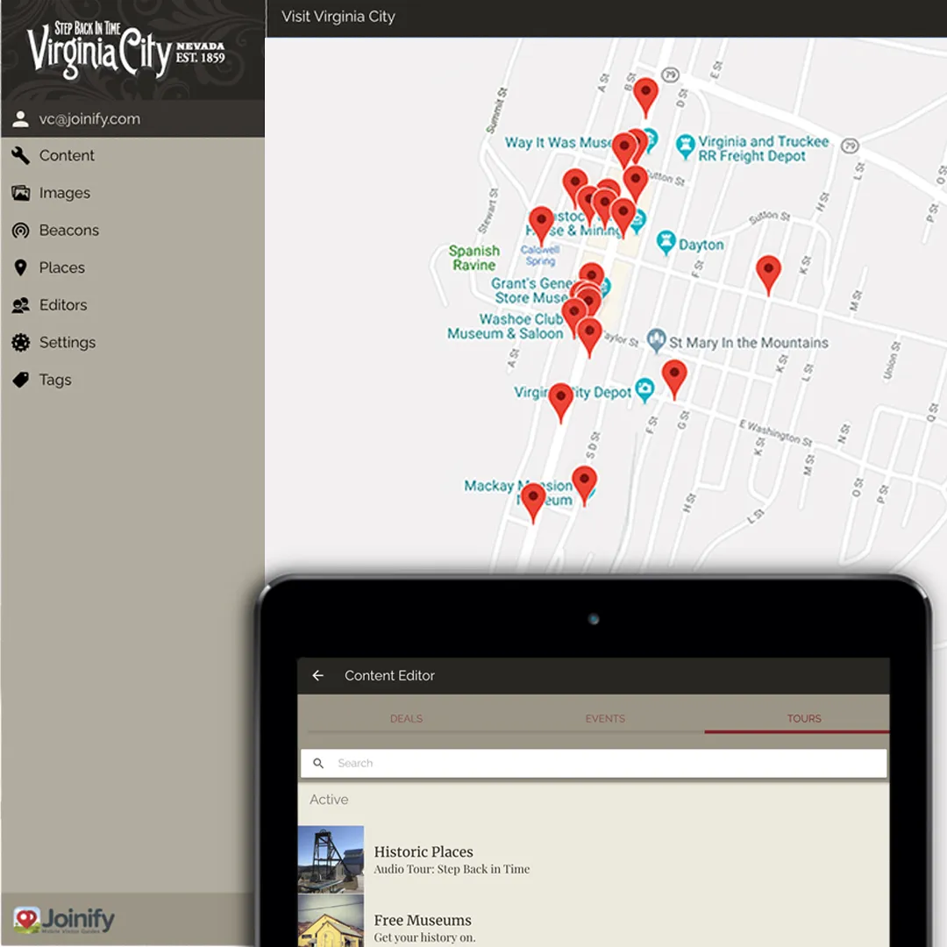Click the Editors people icon
This screenshot has width=947, height=947.
click(20, 305)
